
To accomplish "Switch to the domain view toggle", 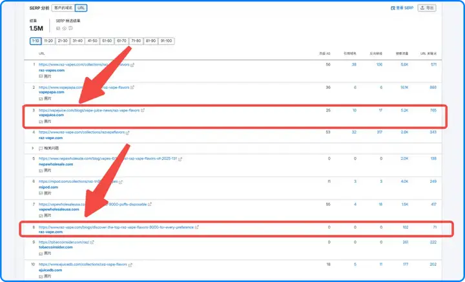I will pyautogui.click(x=63, y=8).
